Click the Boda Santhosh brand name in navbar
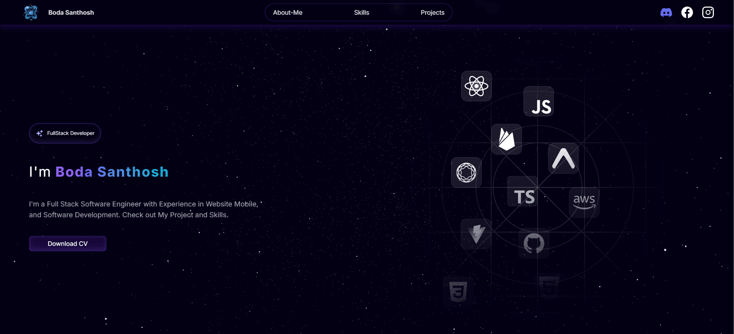Image resolution: width=734 pixels, height=334 pixels. [x=71, y=12]
